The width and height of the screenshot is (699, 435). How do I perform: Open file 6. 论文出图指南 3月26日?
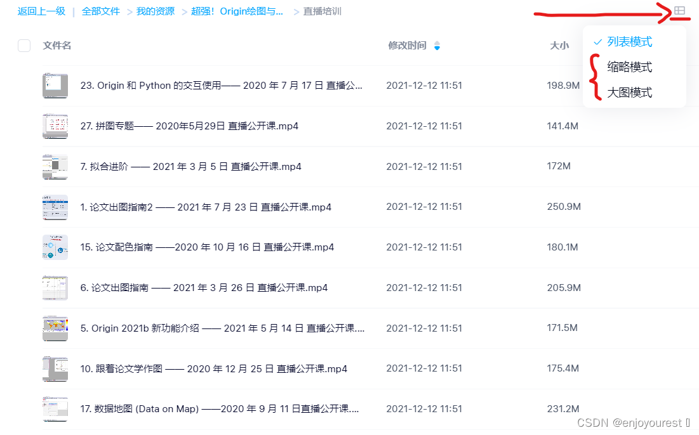point(204,288)
